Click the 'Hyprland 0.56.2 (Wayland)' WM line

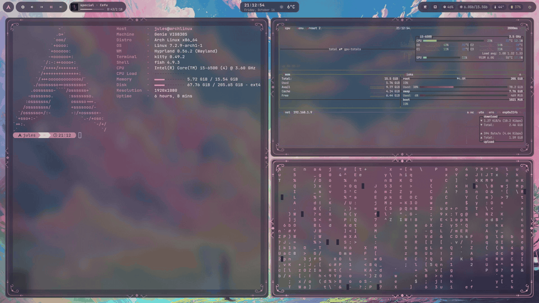(x=186, y=51)
